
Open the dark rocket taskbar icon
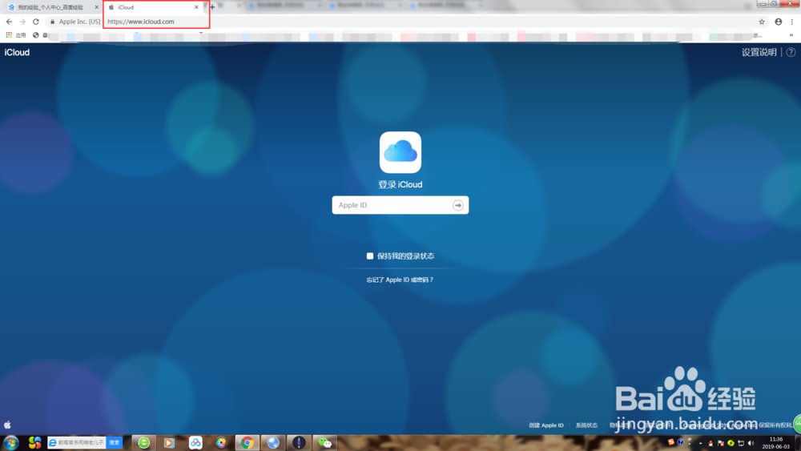tap(299, 443)
